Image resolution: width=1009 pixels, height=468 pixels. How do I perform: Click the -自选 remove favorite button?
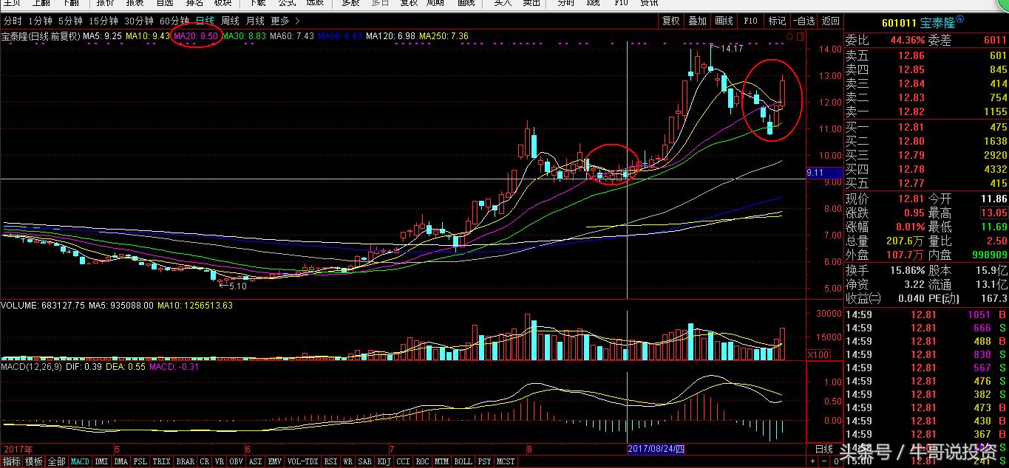pyautogui.click(x=804, y=21)
